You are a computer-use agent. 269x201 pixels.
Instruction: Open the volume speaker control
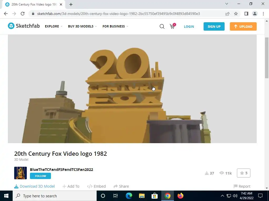point(235,196)
